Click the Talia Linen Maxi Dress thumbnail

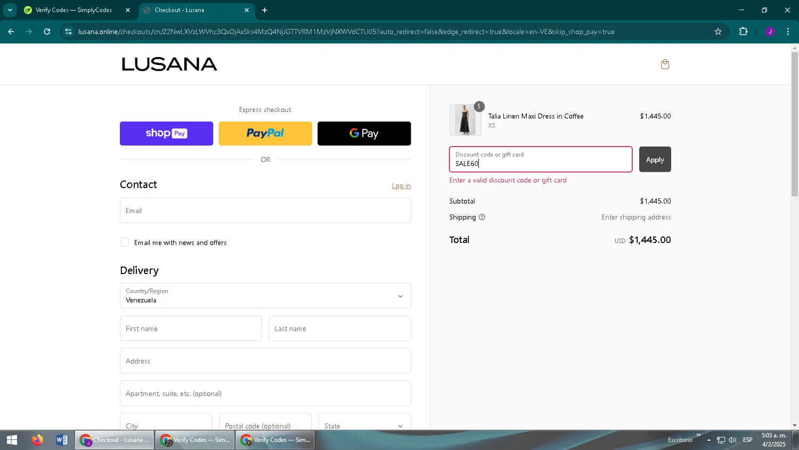pyautogui.click(x=465, y=120)
